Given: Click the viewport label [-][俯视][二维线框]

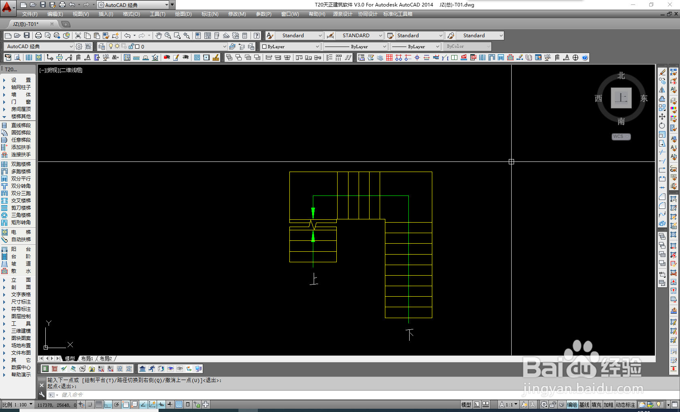Looking at the screenshot, I should pos(61,70).
